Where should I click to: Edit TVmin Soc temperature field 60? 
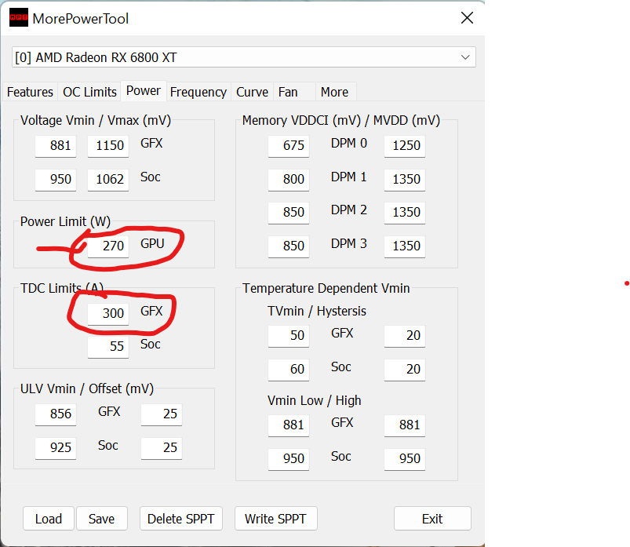point(289,370)
